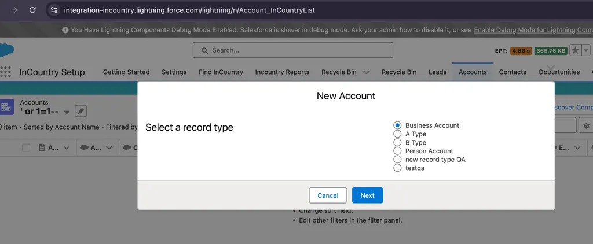Select Person Account radio button
593x244 pixels.
[x=397, y=151]
